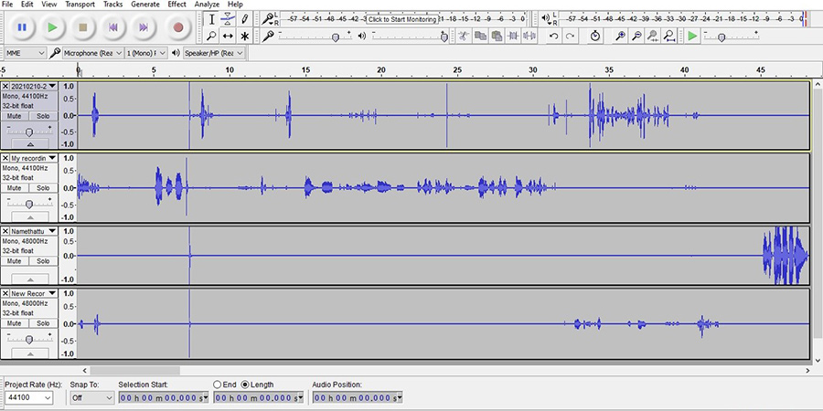Mute the Namethattu track

pos(14,261)
